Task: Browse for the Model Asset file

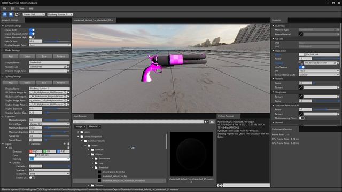Action: [68, 67]
